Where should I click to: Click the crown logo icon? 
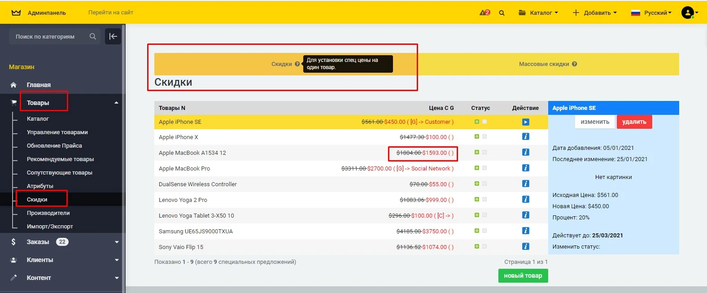16,13
